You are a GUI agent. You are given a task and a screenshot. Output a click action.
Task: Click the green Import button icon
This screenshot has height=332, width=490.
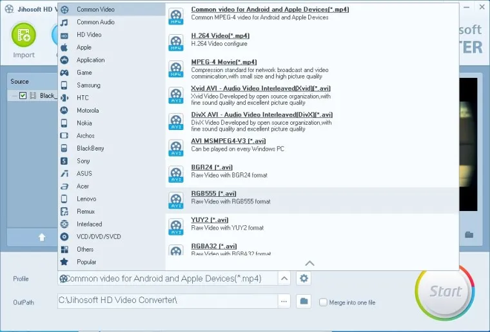click(24, 35)
